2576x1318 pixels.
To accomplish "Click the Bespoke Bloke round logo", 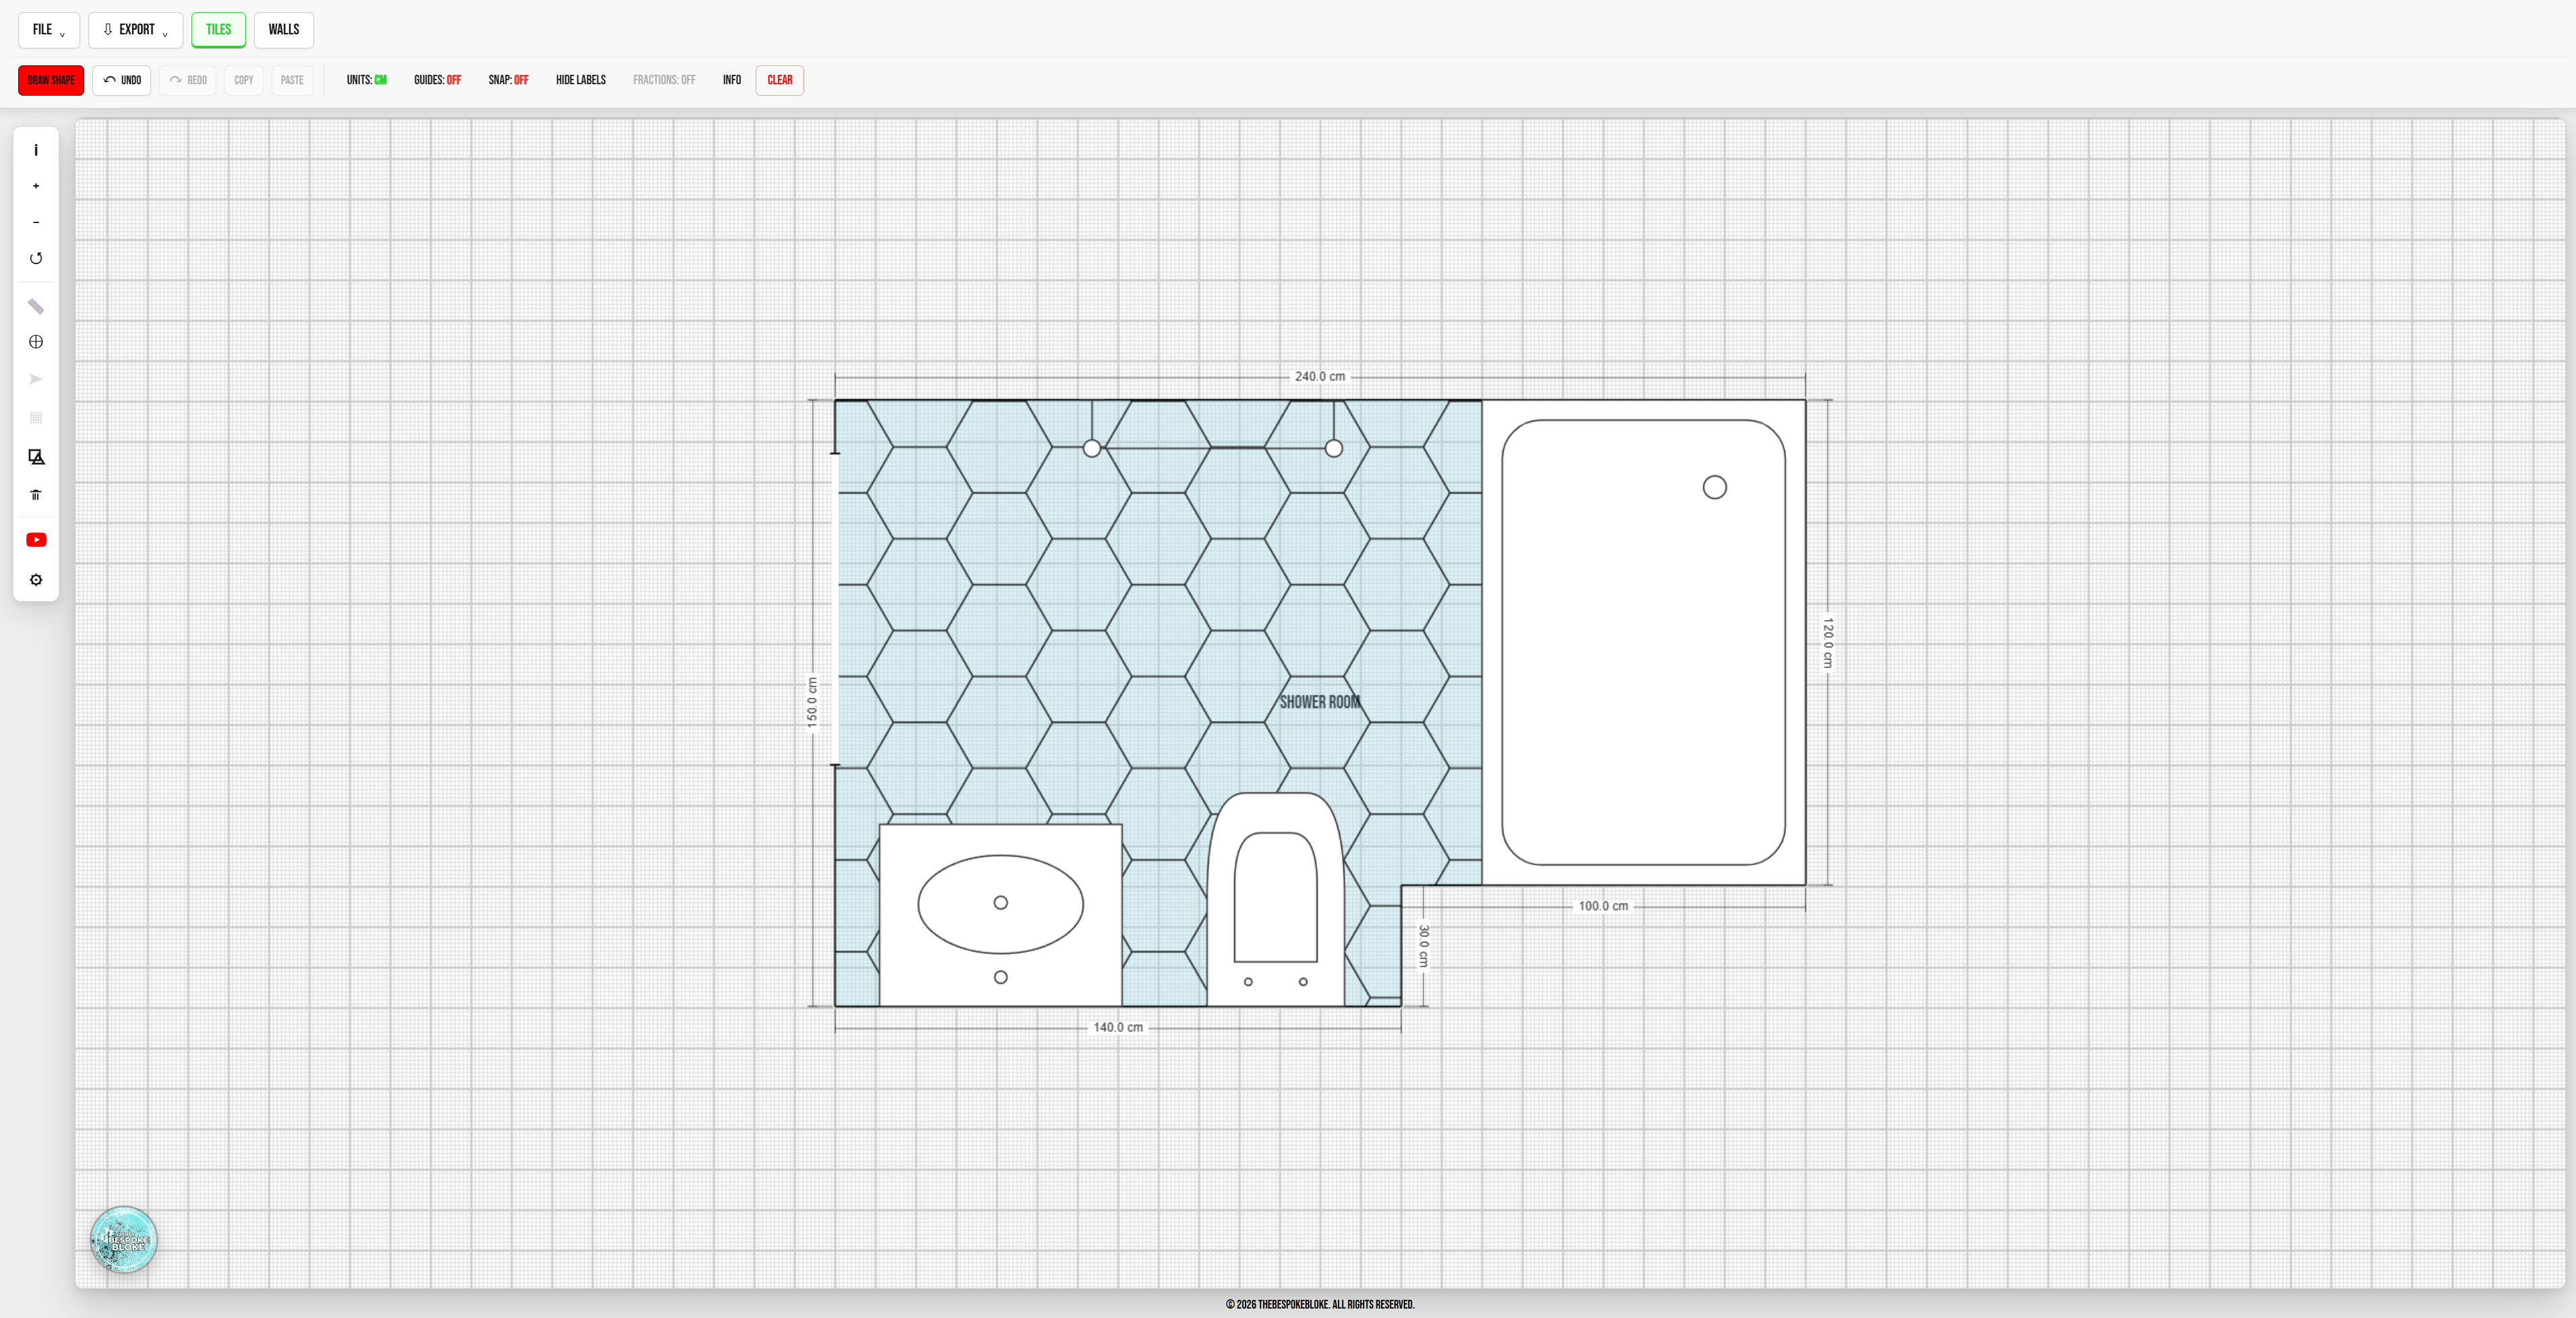I will [x=124, y=1240].
